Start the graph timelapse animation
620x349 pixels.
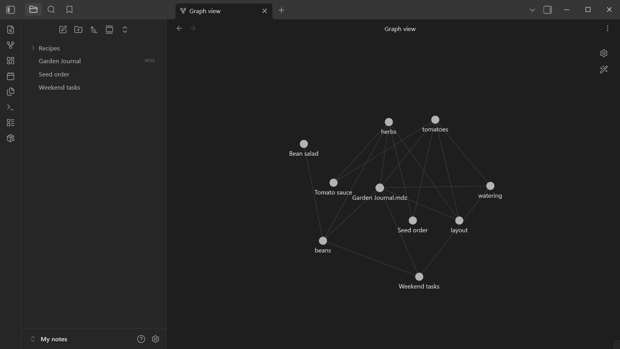click(x=604, y=69)
